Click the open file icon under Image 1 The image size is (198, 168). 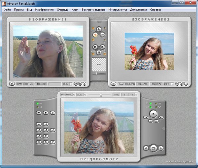(x=12, y=84)
